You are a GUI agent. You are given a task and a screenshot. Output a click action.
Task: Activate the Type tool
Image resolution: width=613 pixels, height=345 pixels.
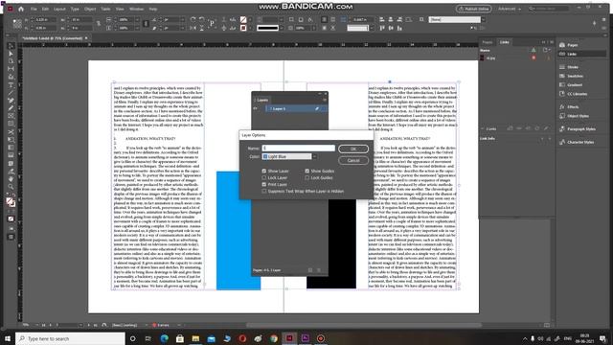(11, 85)
